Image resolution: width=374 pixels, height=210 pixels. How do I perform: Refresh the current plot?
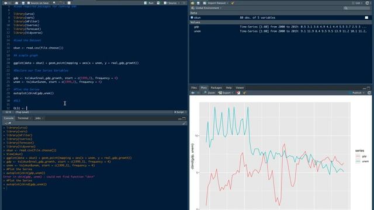point(369,93)
